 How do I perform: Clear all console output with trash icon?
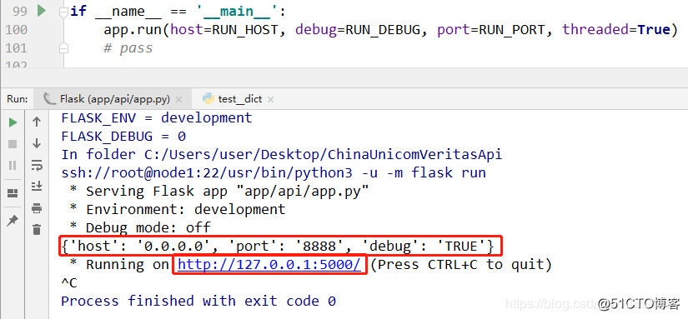[x=37, y=229]
